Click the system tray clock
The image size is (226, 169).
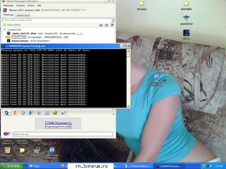(219, 166)
